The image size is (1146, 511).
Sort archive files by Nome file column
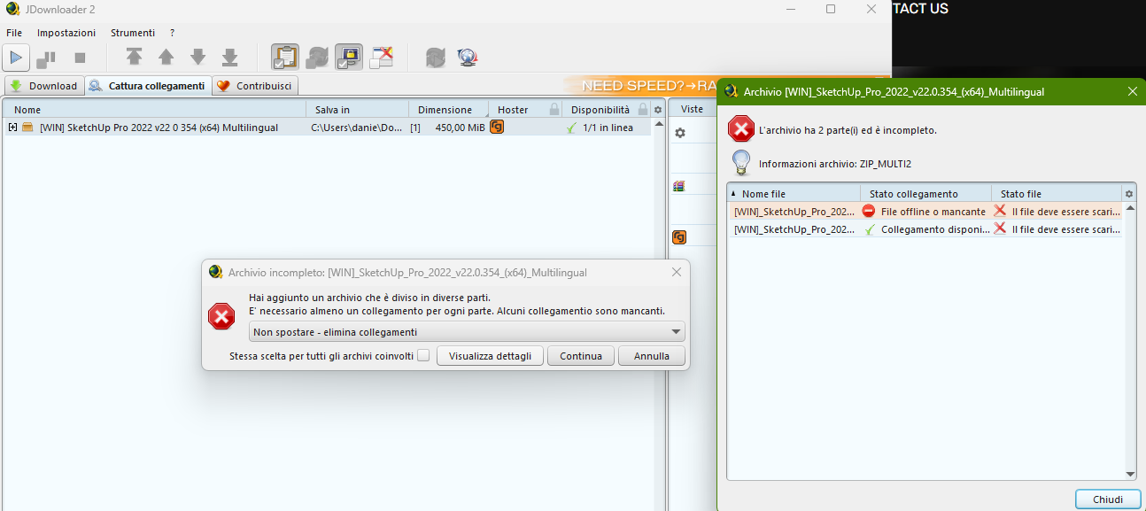tap(794, 194)
